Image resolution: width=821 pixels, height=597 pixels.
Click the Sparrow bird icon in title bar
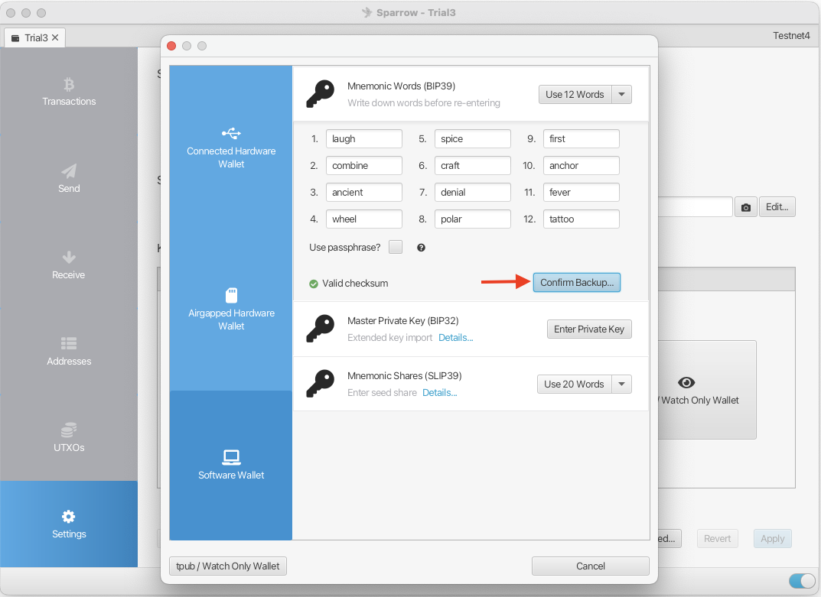367,12
